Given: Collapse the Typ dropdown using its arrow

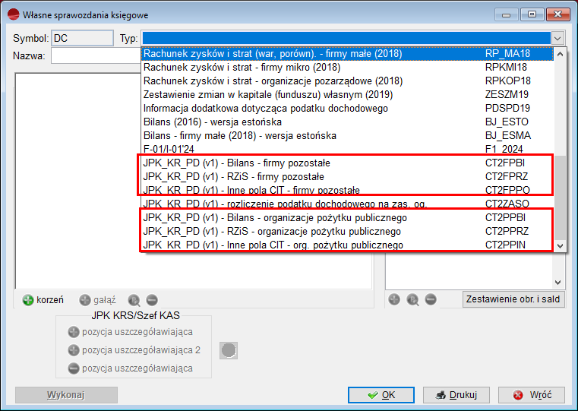Looking at the screenshot, I should [x=558, y=38].
